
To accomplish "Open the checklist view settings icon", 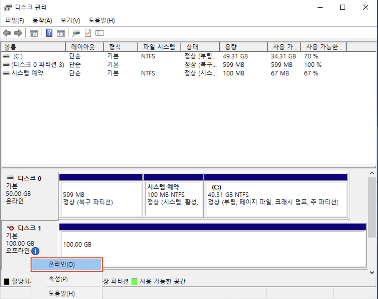I will tap(99, 33).
